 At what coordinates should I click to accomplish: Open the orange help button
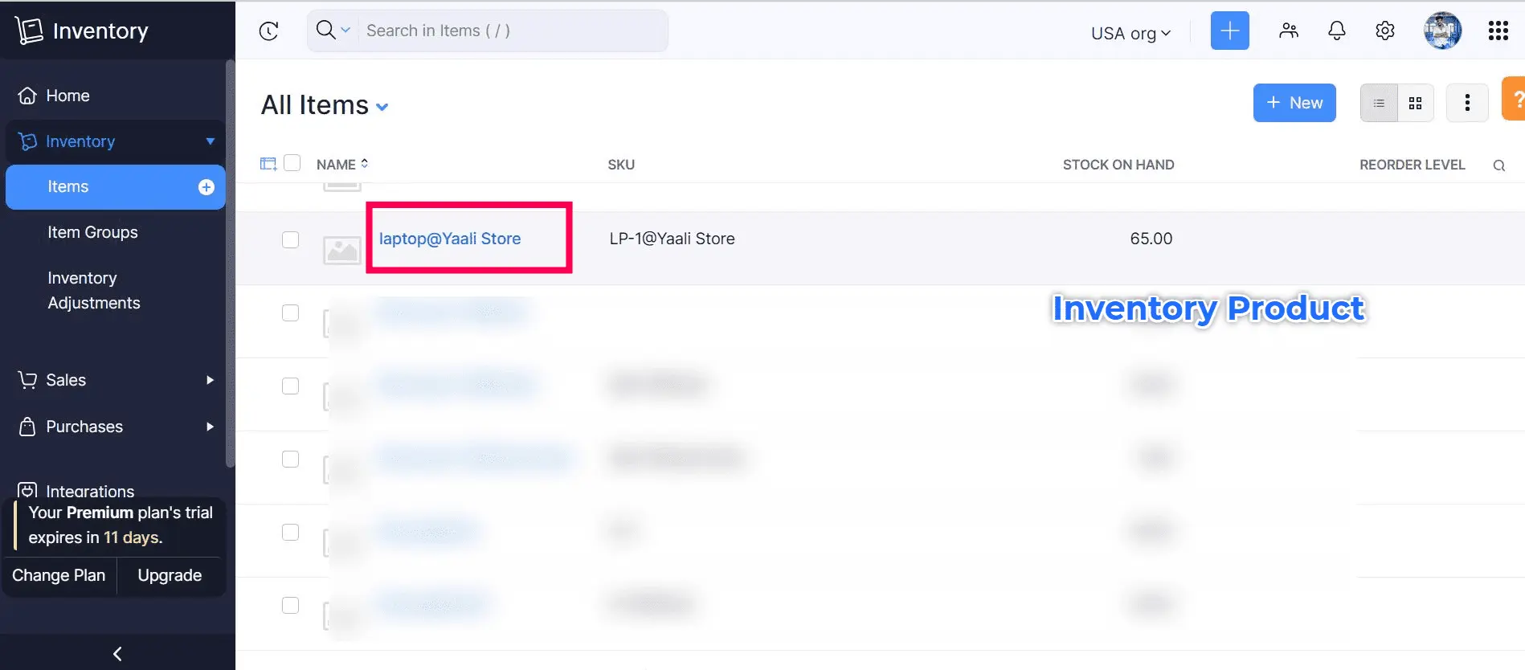1514,99
